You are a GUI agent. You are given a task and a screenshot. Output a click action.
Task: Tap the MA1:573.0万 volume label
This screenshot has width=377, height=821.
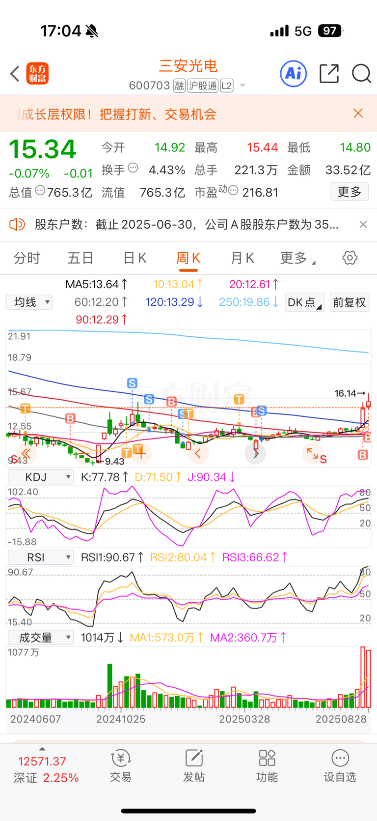coord(167,638)
